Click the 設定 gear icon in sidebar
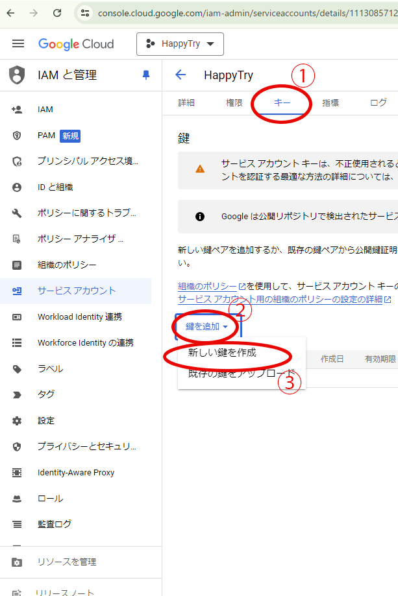The image size is (398, 596). click(x=18, y=421)
